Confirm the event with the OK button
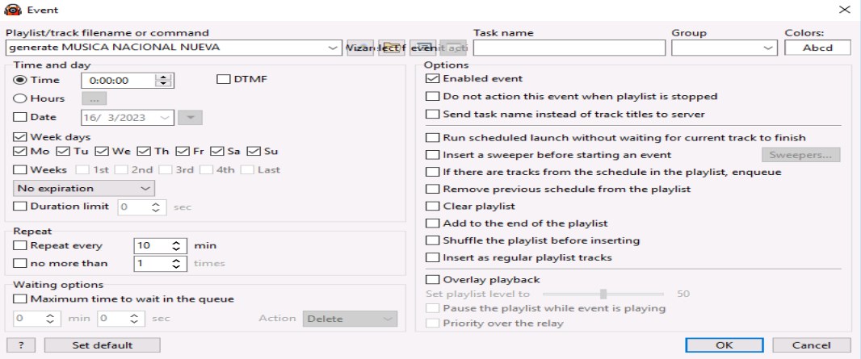The height and width of the screenshot is (359, 861). pyautogui.click(x=723, y=345)
